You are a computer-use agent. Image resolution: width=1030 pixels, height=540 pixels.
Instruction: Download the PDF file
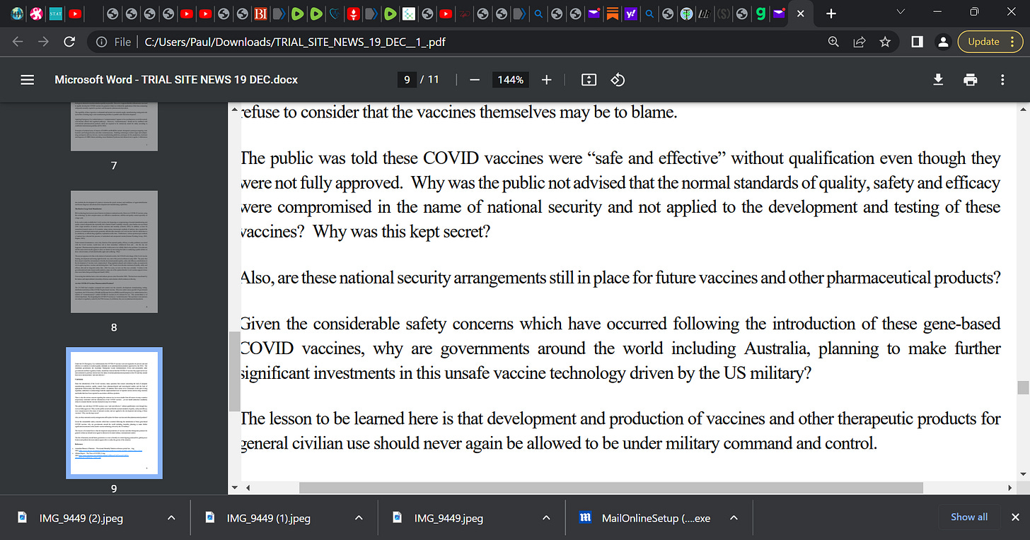coord(938,80)
